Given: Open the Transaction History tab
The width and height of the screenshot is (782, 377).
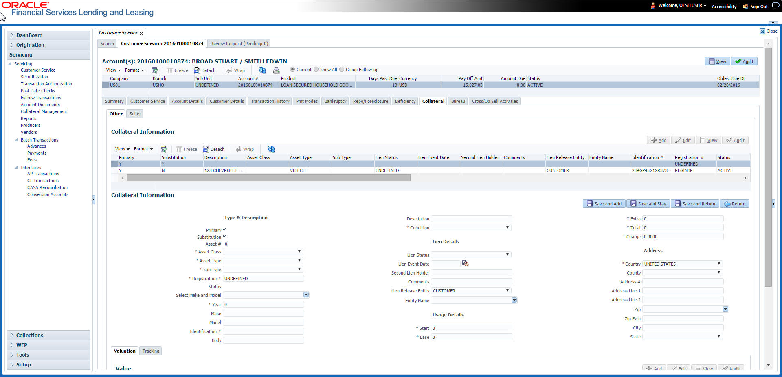Looking at the screenshot, I should click(270, 101).
